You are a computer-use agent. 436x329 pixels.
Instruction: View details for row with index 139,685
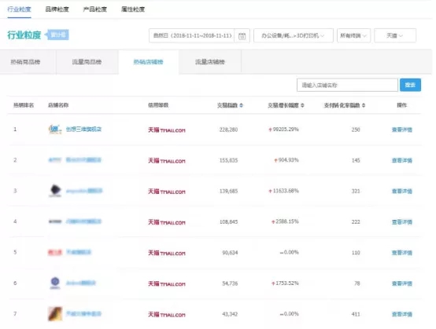coord(402,191)
